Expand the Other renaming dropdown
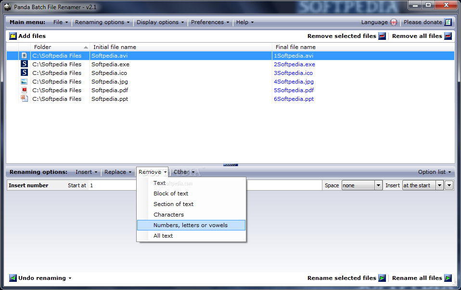The width and height of the screenshot is (461, 290). click(x=184, y=172)
